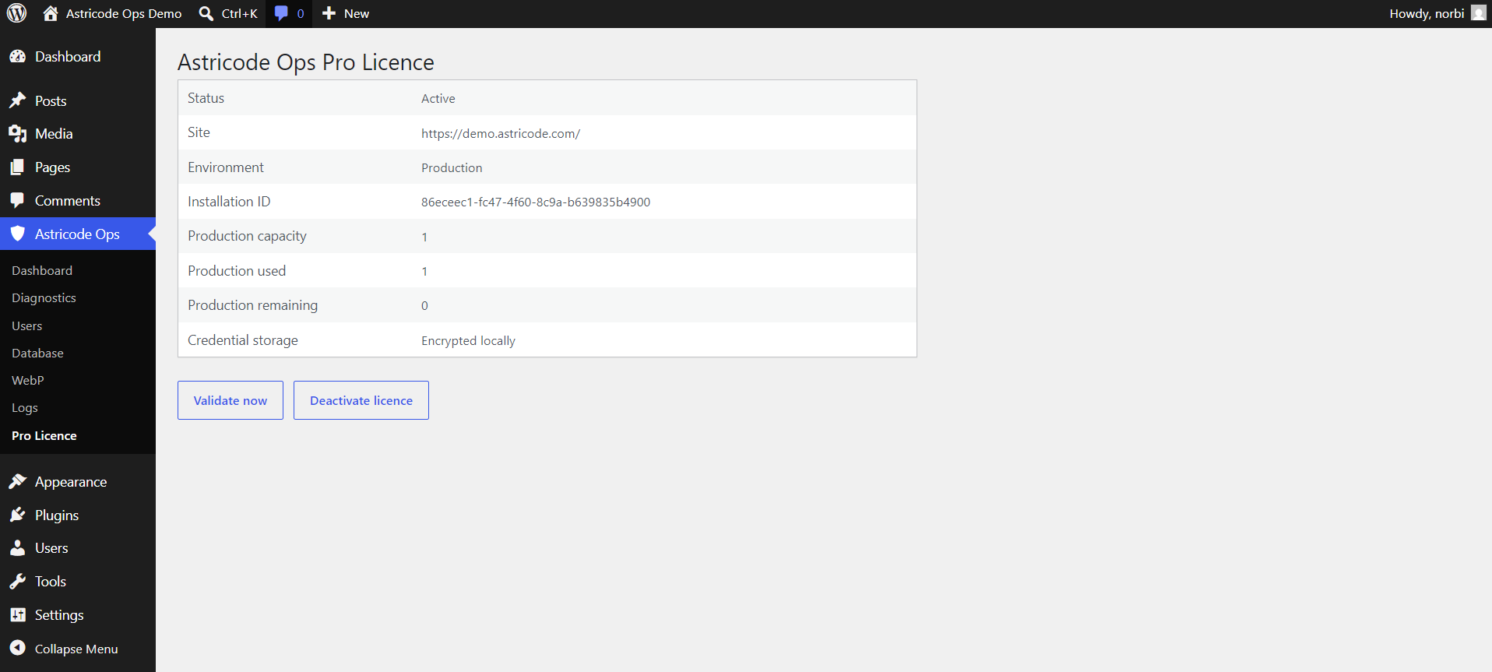The width and height of the screenshot is (1492, 672).
Task: Click the Dashboard gauge icon in sidebar
Action: point(17,57)
